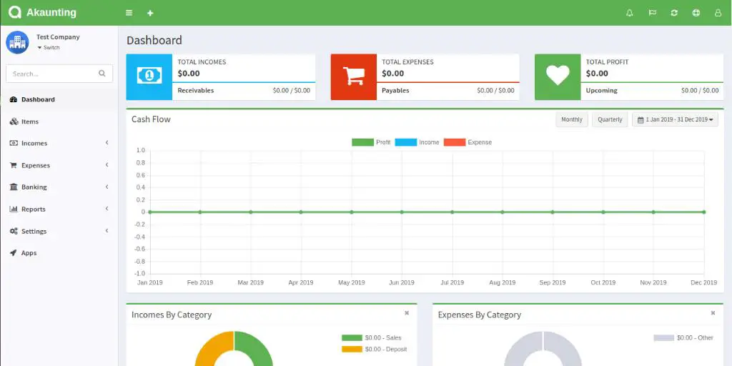
Task: Click the refresh updates icon
Action: (x=673, y=13)
